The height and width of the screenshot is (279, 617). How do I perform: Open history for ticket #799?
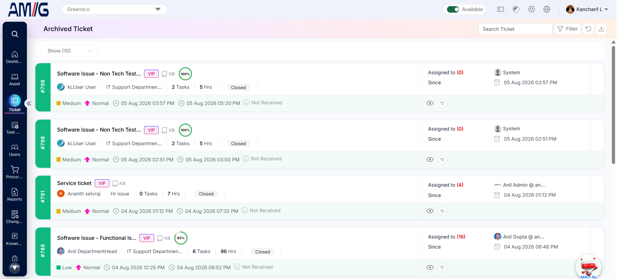pyautogui.click(x=442, y=103)
